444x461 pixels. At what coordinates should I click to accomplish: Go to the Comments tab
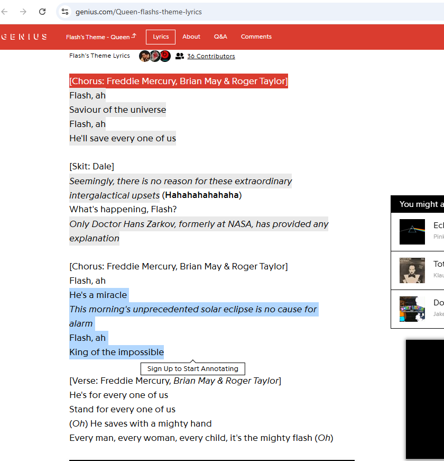point(256,37)
